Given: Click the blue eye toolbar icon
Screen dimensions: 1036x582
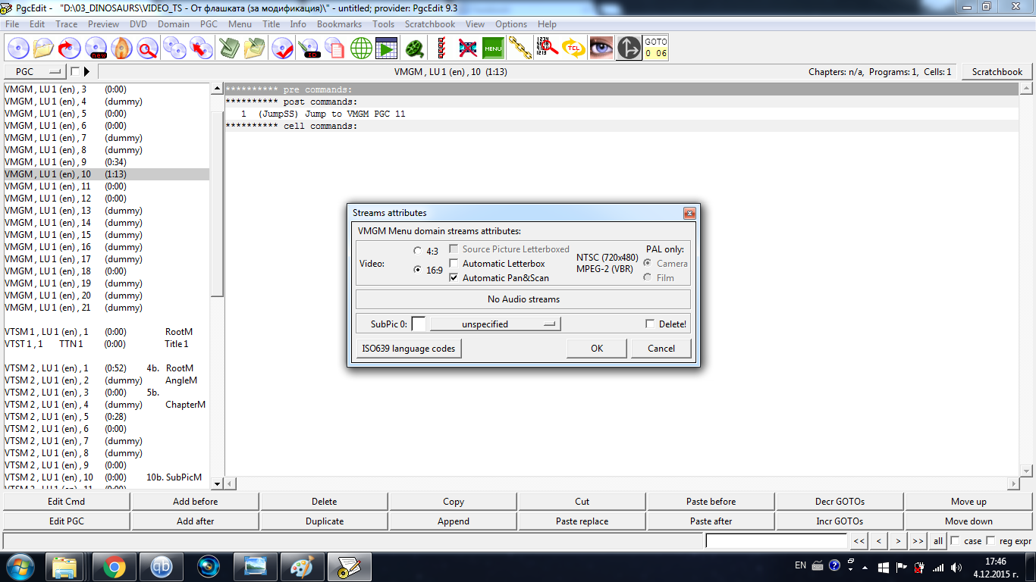Looking at the screenshot, I should click(601, 48).
